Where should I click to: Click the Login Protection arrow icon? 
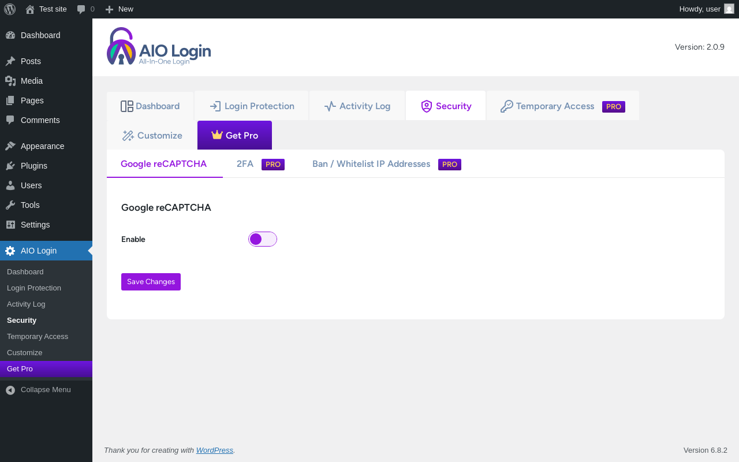(215, 106)
